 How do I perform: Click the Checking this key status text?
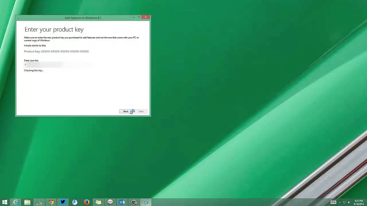click(x=34, y=70)
